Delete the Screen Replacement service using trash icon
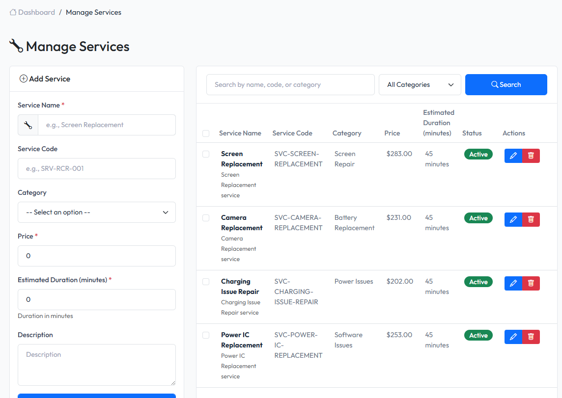Screen dimensions: 562x398 tap(531, 156)
